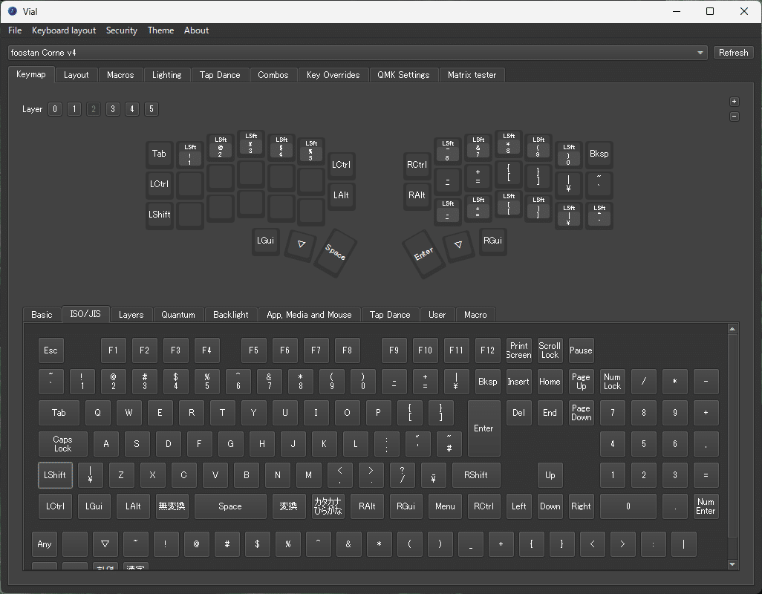Viewport: 762px width, 594px height.
Task: Pick the Esc keycode
Action: pyautogui.click(x=51, y=350)
